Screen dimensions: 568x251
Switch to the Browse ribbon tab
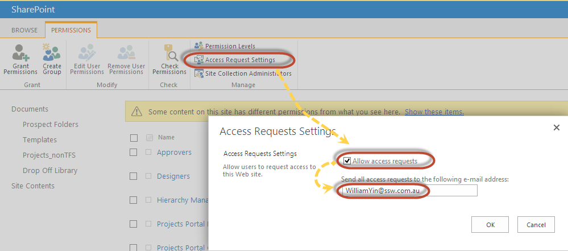click(24, 30)
